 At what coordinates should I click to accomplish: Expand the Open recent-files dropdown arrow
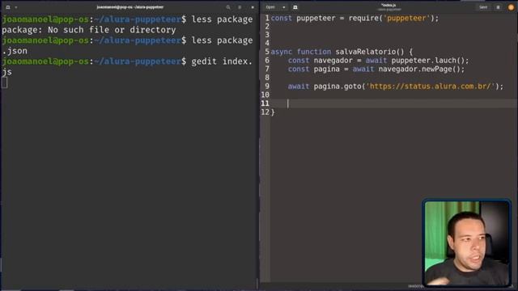(x=284, y=7)
